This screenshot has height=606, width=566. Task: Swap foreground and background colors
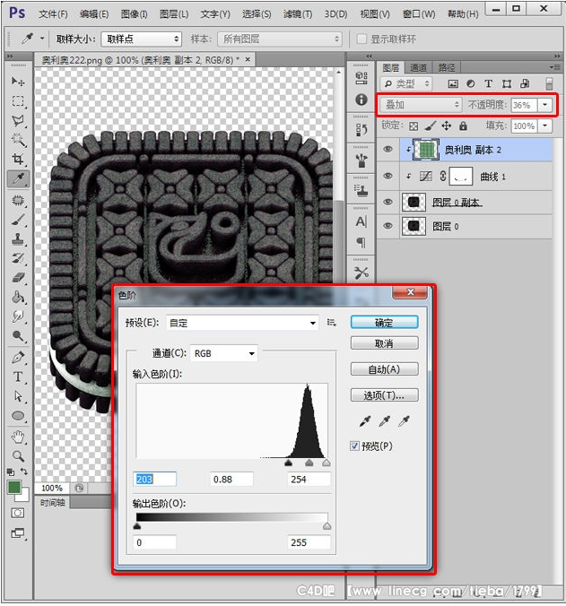(24, 472)
